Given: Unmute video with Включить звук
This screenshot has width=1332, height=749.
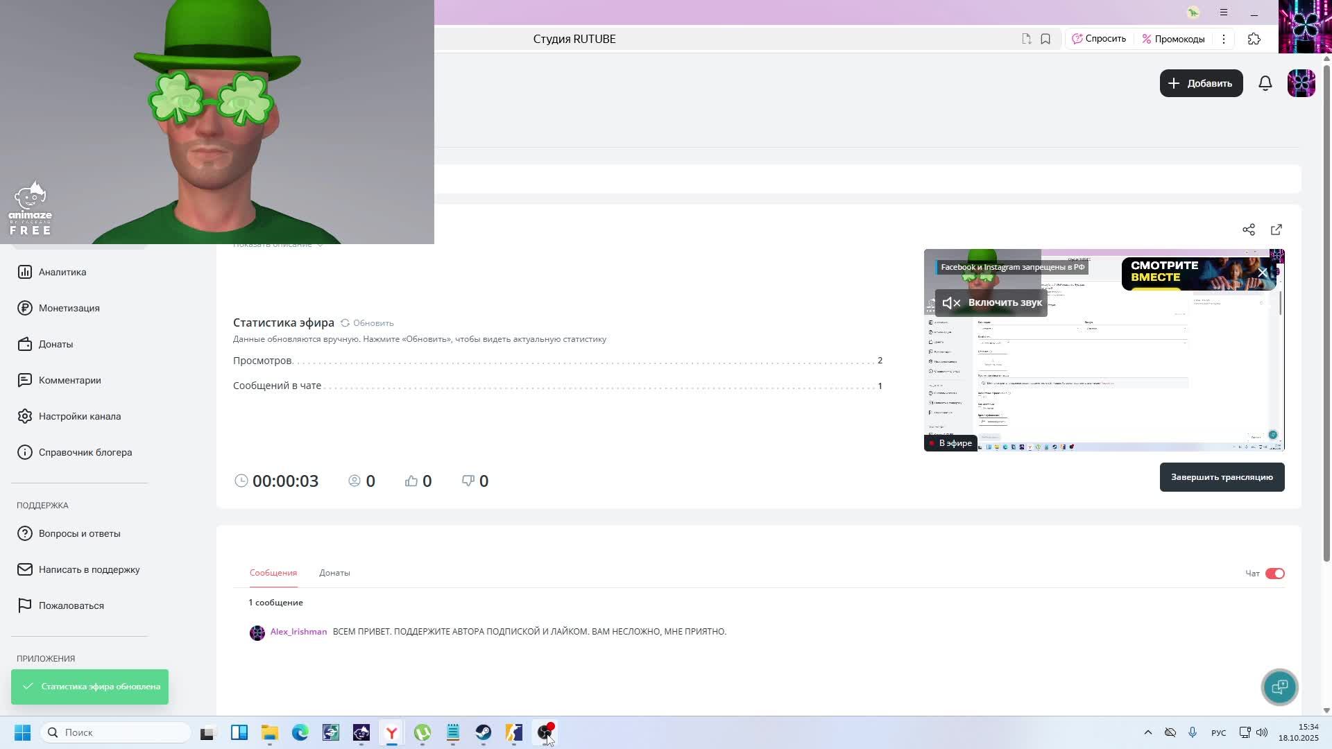Looking at the screenshot, I should coord(991,303).
